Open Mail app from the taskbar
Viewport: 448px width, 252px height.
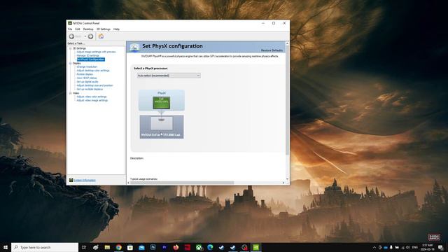point(141,247)
